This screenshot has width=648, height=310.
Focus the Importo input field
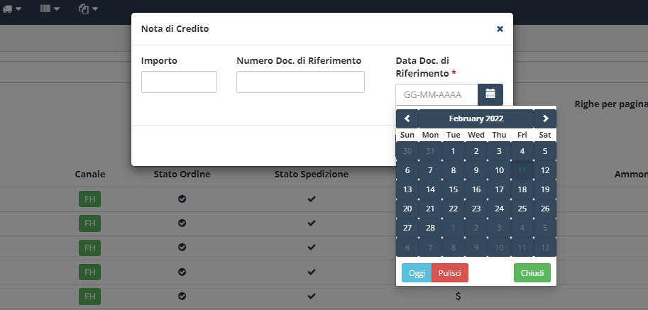[x=179, y=82]
